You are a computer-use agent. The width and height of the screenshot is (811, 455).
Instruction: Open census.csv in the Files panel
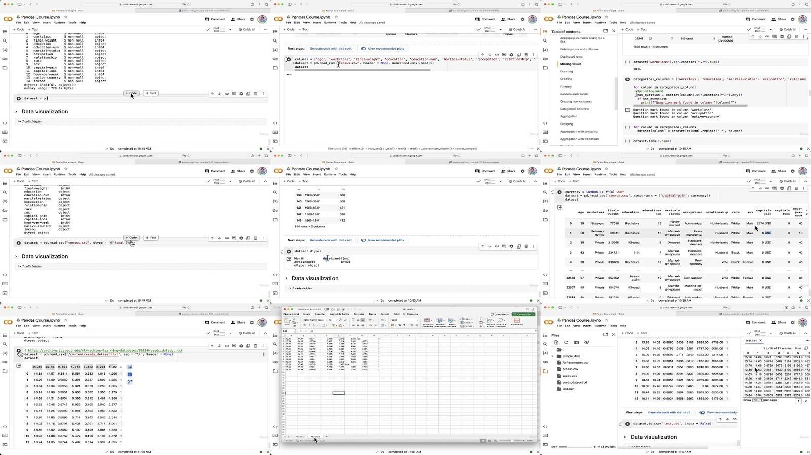coord(570,369)
